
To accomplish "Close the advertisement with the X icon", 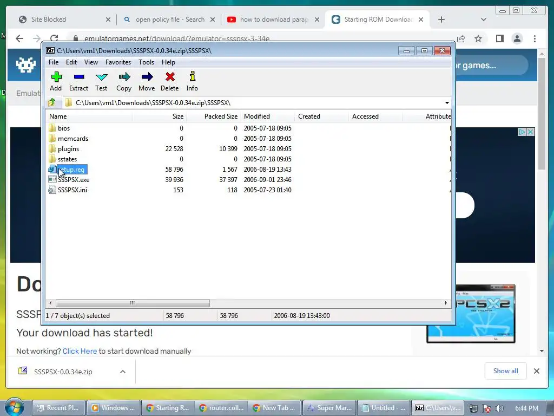I will pos(530,132).
